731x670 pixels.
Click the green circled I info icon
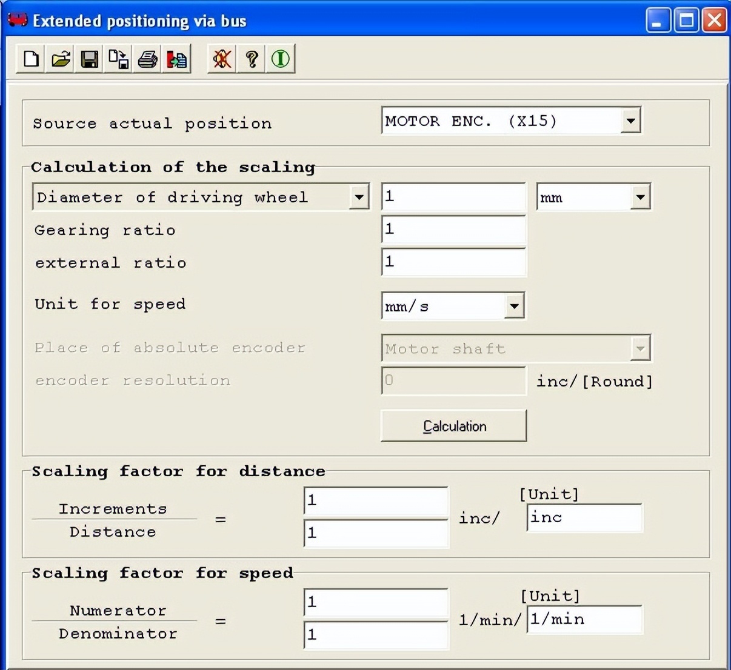(x=280, y=59)
